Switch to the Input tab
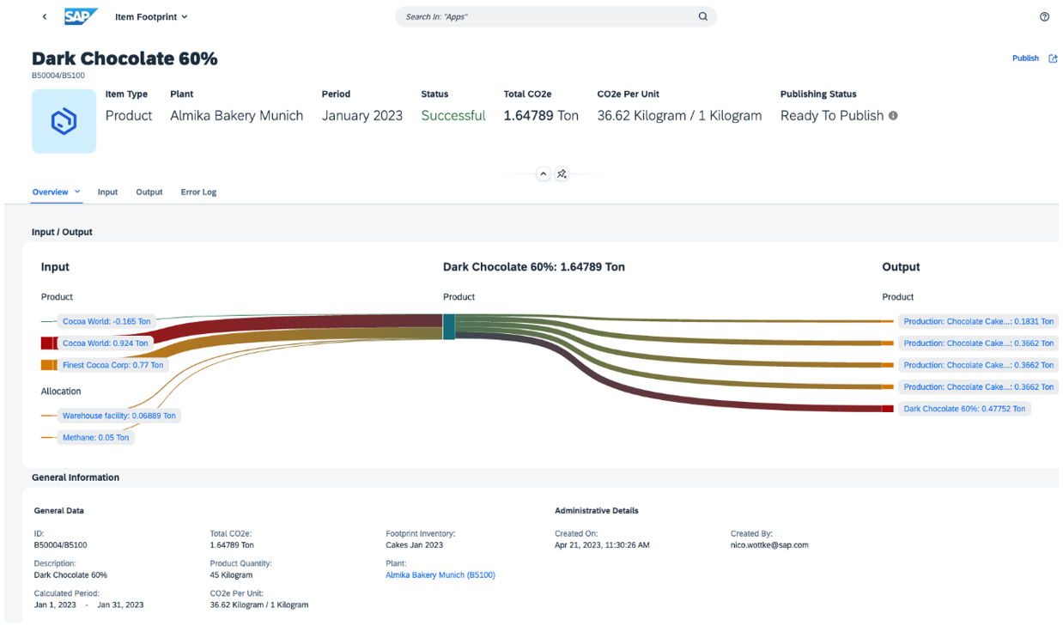This screenshot has width=1063, height=626. [107, 191]
